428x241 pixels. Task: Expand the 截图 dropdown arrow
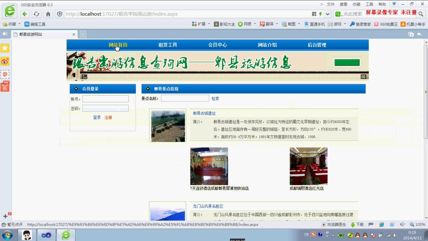[x=299, y=24]
